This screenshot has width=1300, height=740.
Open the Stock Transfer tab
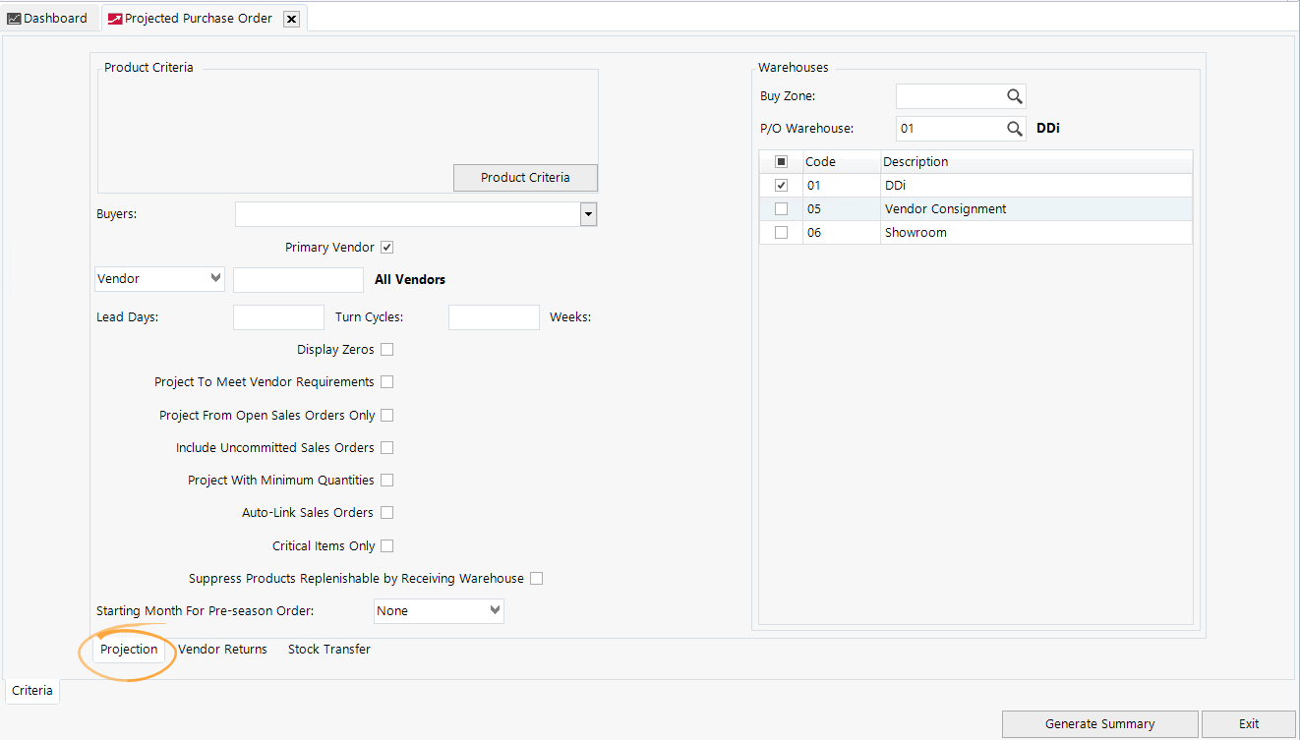[x=328, y=649]
